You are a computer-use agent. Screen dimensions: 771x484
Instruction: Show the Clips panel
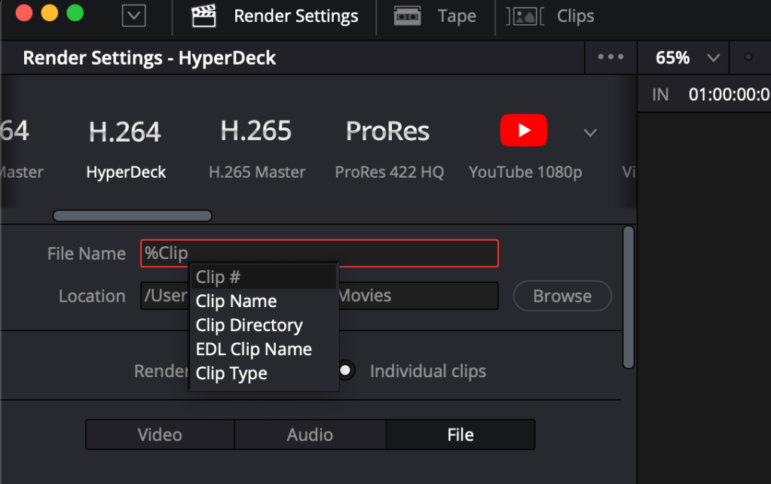[549, 17]
